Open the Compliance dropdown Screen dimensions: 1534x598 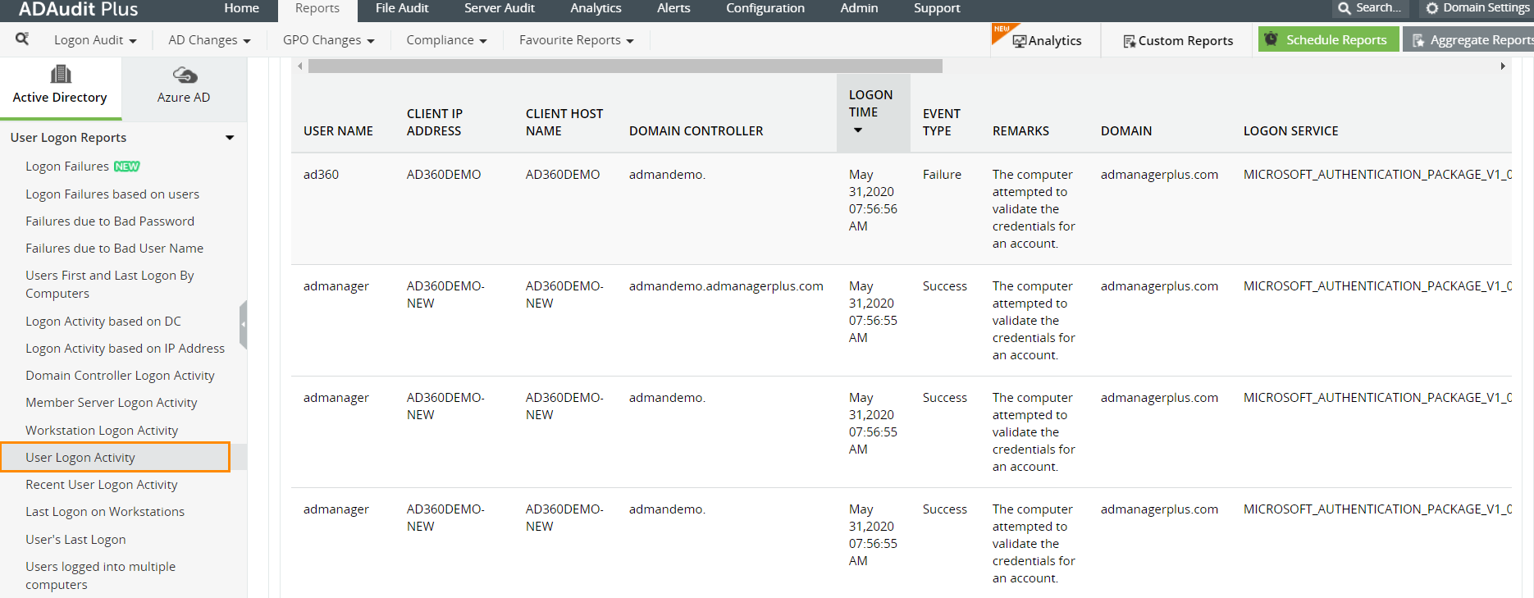click(x=446, y=40)
